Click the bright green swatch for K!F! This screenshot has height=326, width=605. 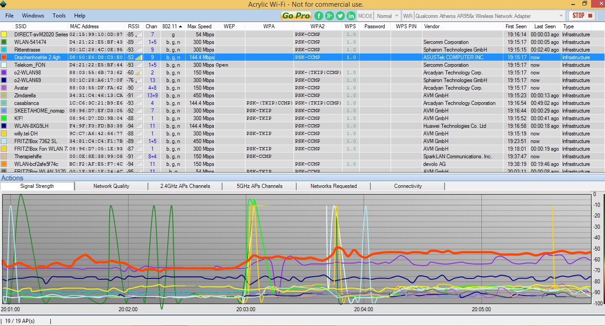pos(4,118)
